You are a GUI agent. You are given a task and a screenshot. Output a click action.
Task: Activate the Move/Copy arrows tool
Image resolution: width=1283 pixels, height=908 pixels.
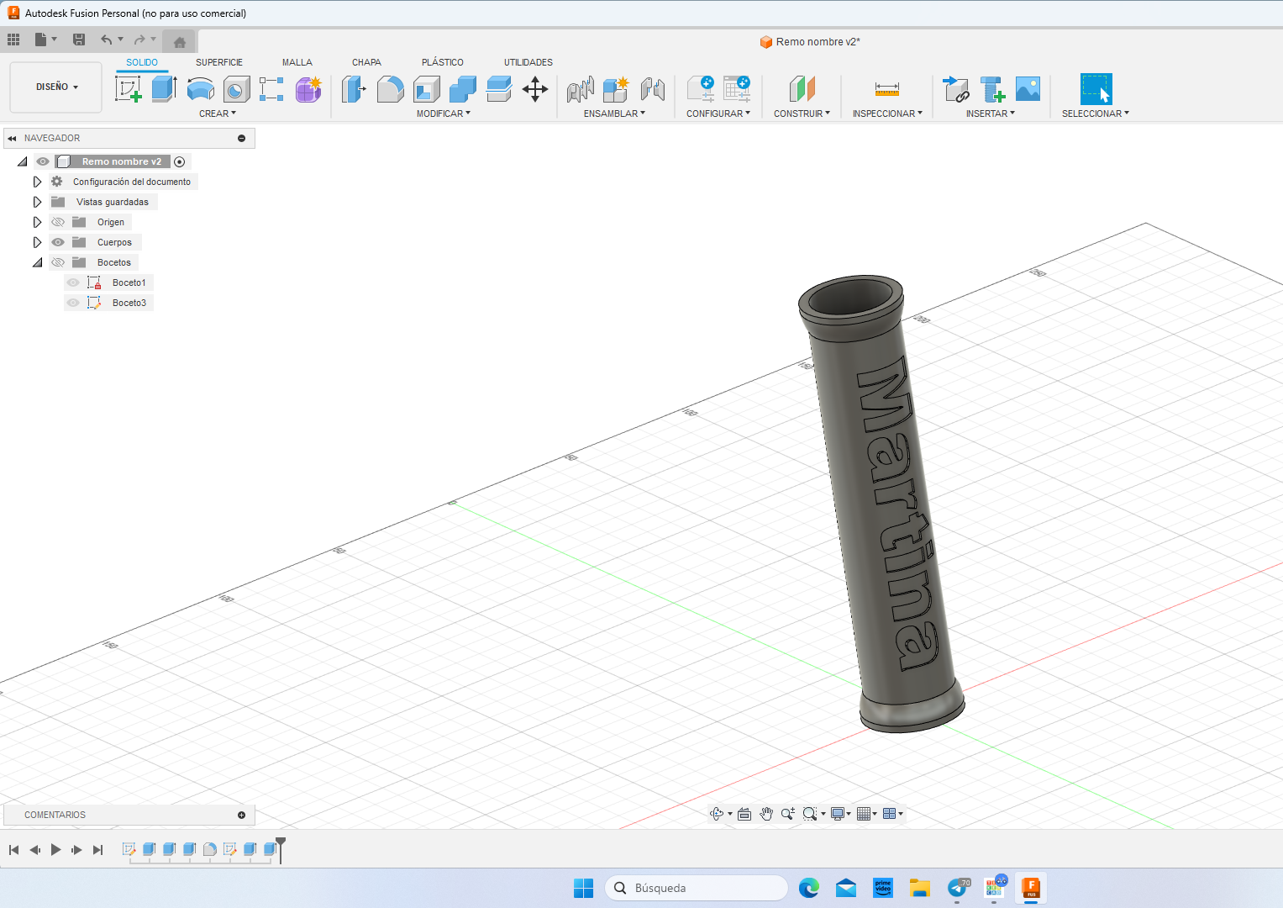[535, 89]
